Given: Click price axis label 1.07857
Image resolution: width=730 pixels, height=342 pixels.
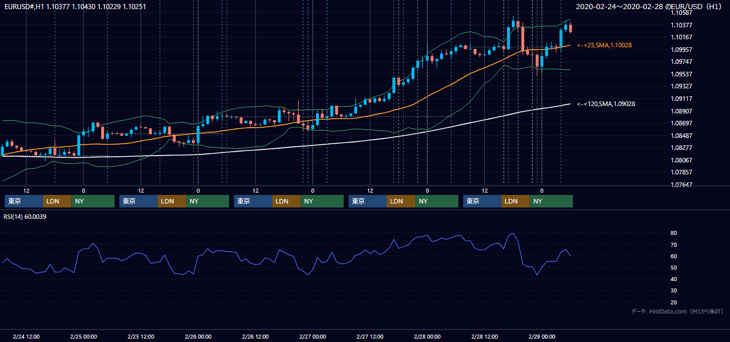Looking at the screenshot, I should point(681,172).
